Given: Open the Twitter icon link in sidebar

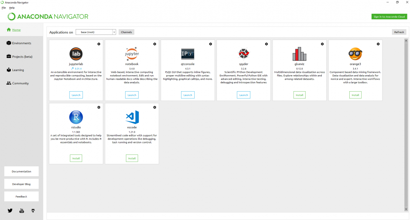Looking at the screenshot, I should (10, 210).
